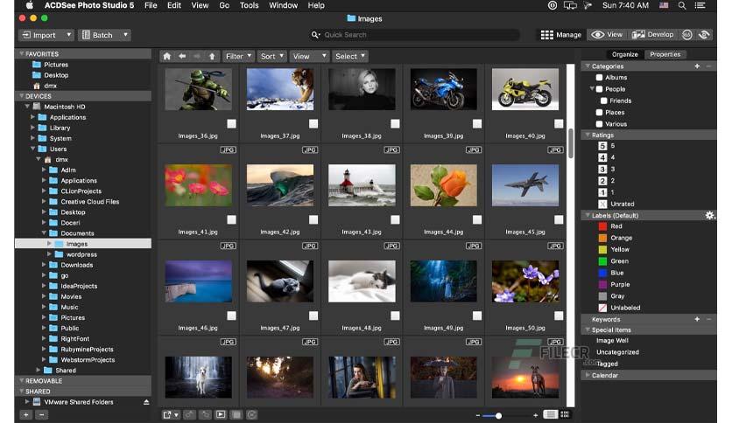Go to the home folder icon

tap(166, 56)
